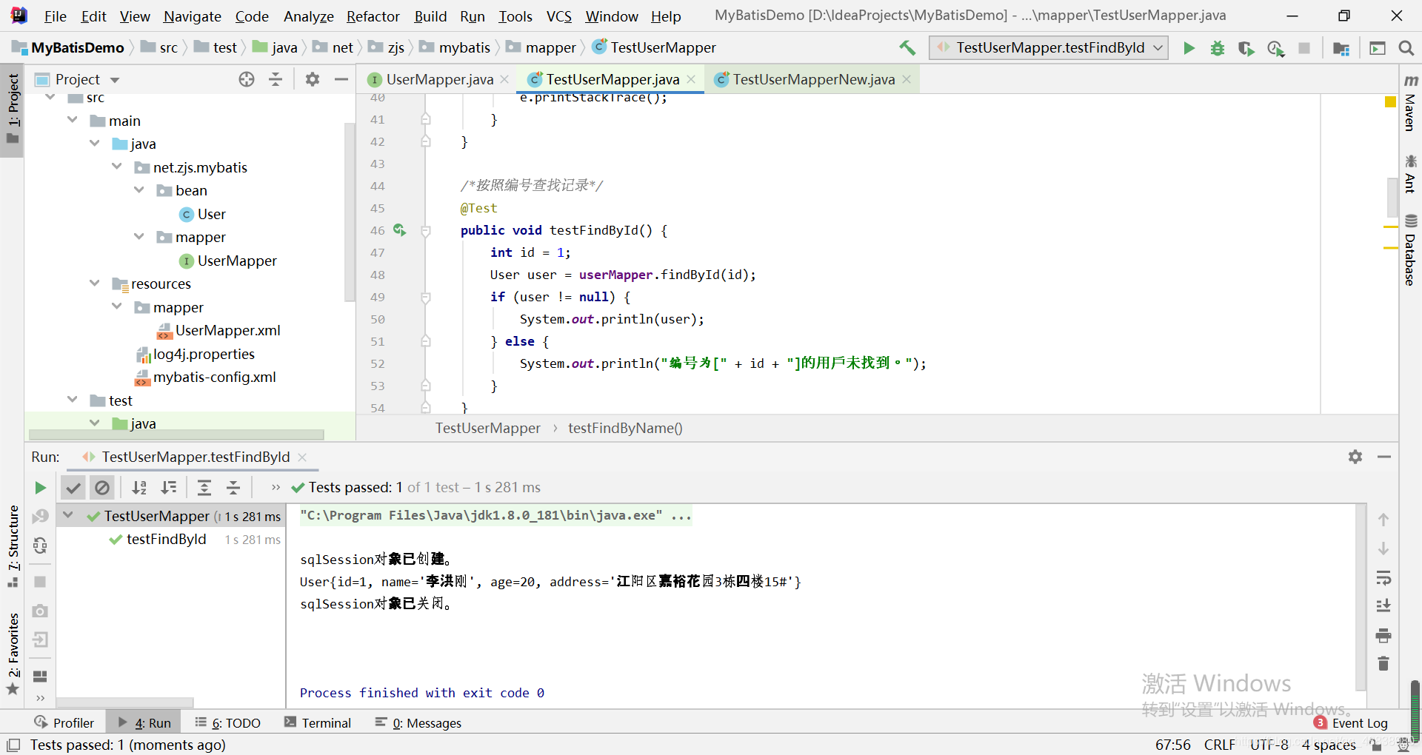Click the Project tree horizontal scrollbar
The width and height of the screenshot is (1422, 755).
(176, 434)
